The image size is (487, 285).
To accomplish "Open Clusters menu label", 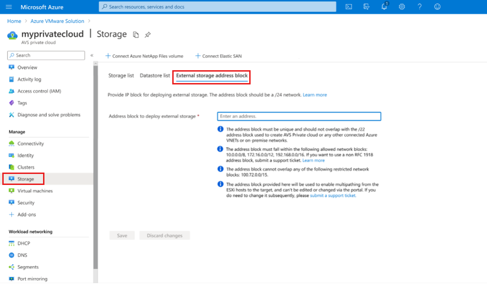I will [26, 167].
